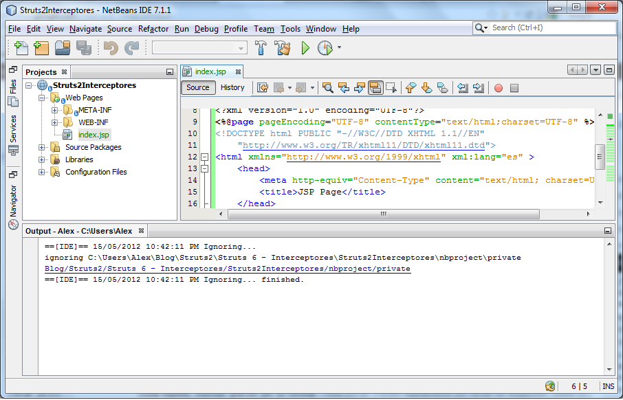623x400 pixels.
Task: Find the next occurrence in the editor
Action: pos(360,87)
